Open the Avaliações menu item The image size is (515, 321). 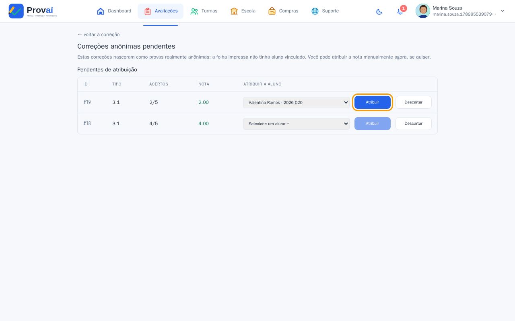pos(161,11)
